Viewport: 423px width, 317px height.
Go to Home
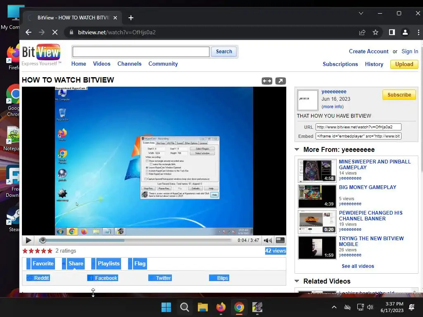pos(79,64)
